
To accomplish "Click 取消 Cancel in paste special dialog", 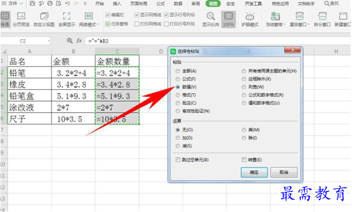I will tap(284, 173).
